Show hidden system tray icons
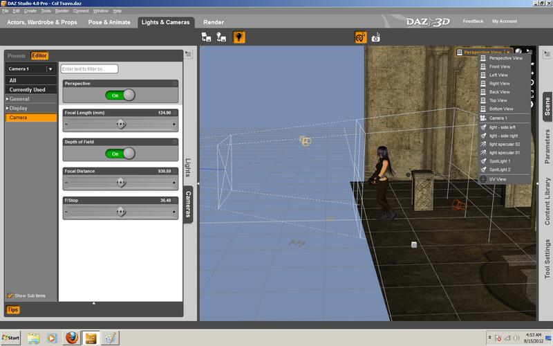The image size is (553, 346). tap(489, 338)
